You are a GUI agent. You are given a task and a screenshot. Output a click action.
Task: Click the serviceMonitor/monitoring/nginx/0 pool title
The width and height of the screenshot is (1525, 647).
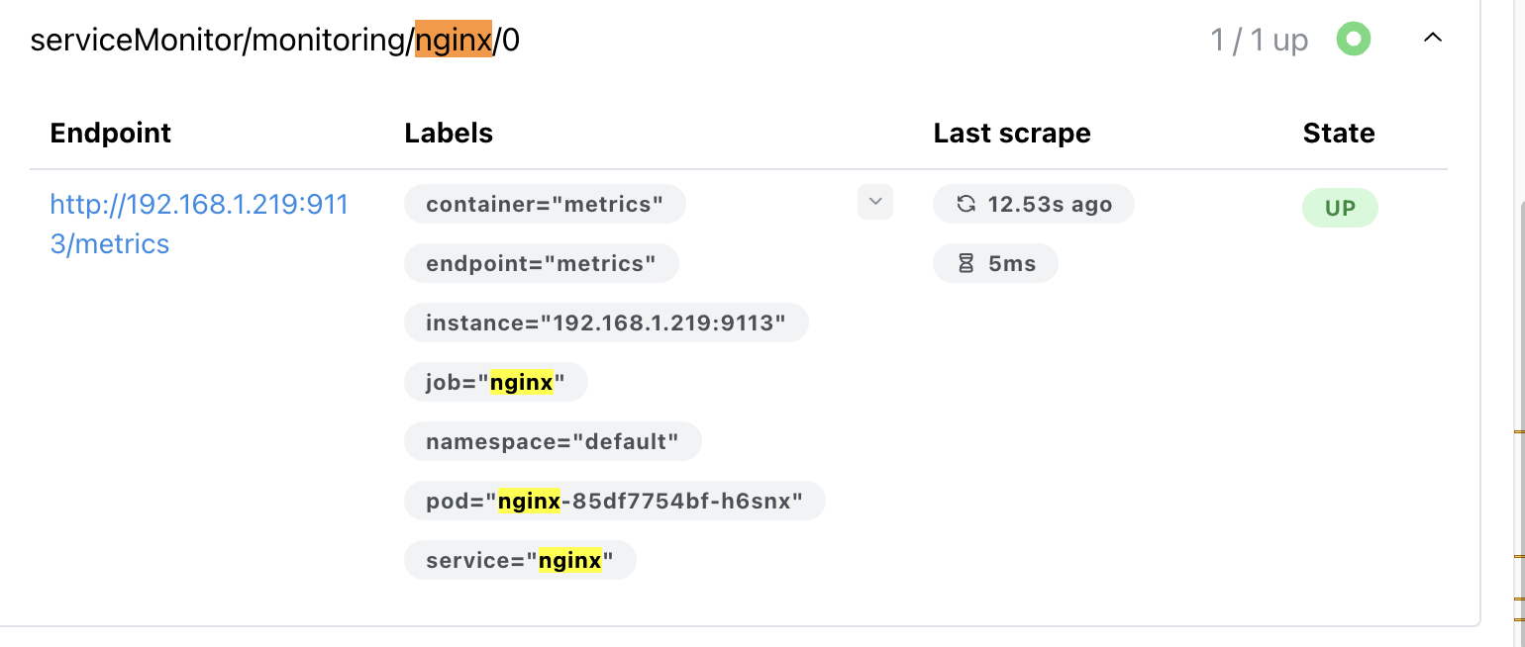pos(274,41)
